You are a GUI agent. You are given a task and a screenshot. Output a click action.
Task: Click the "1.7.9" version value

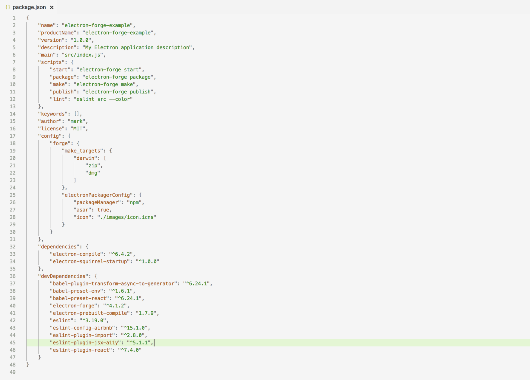point(146,313)
